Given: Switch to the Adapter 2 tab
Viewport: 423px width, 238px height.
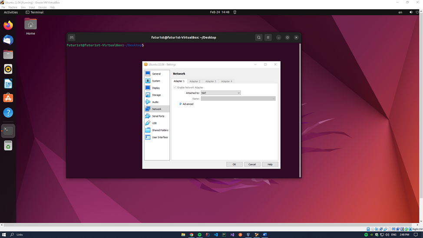Looking at the screenshot, I should point(195,81).
